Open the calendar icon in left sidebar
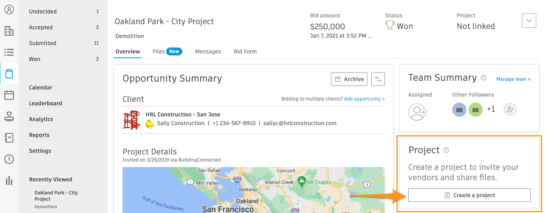 point(9,95)
